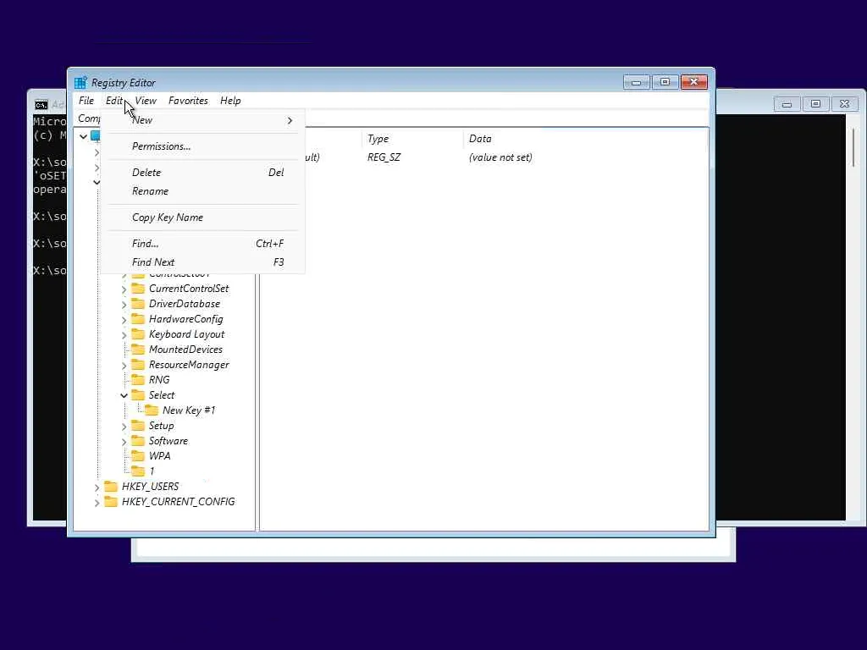Open the File menu

click(86, 101)
